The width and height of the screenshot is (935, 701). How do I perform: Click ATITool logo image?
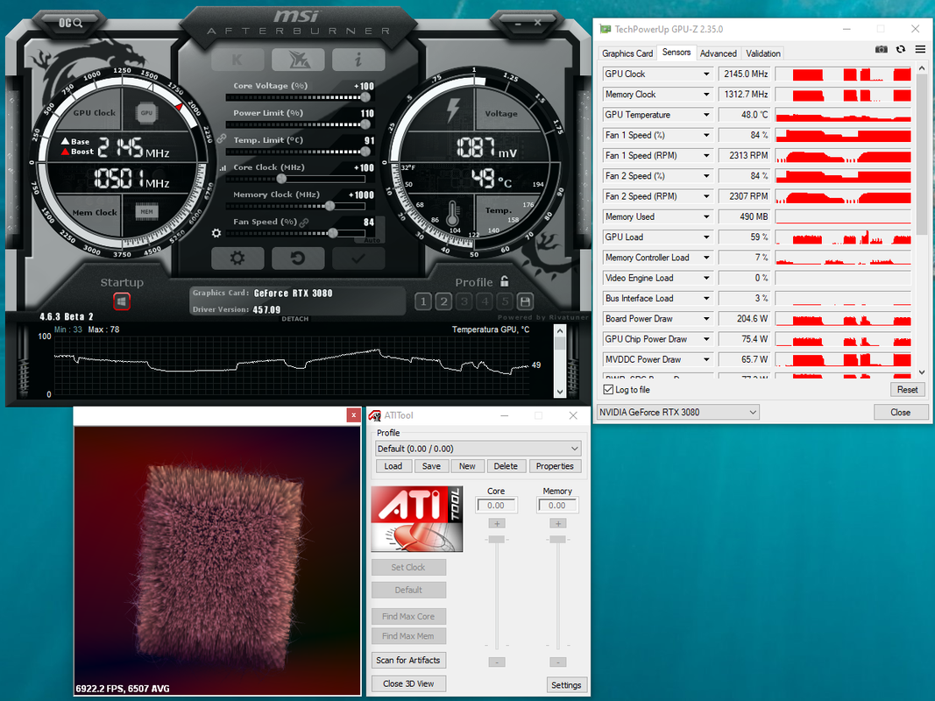coord(417,519)
